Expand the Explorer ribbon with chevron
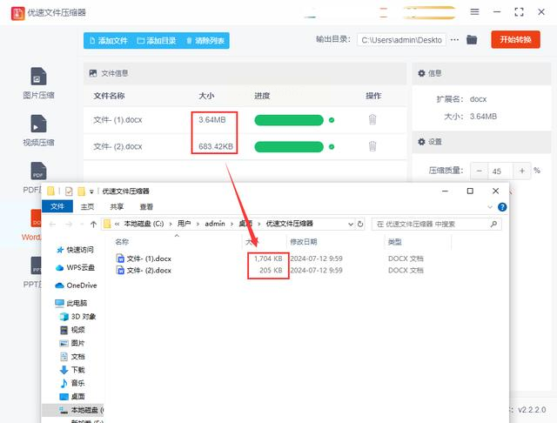Screen dimensions: 557x423 pos(490,206)
